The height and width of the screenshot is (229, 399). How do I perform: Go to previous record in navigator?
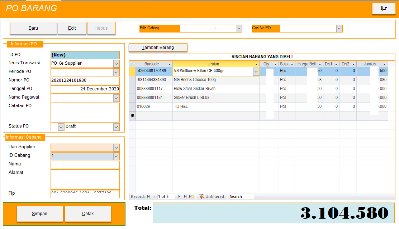155,196
